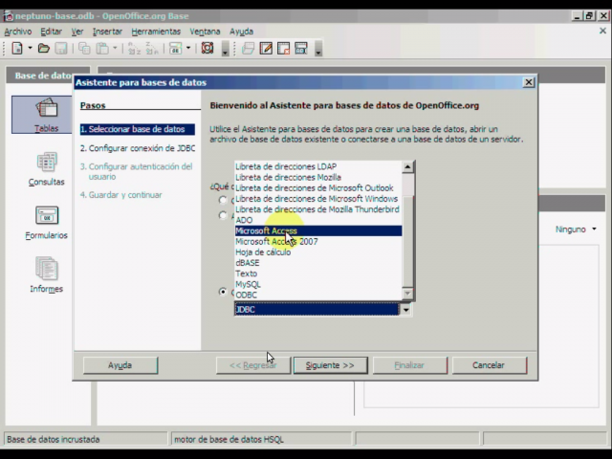Click the Edit object pencil icon
The width and height of the screenshot is (612, 459).
pos(266,49)
